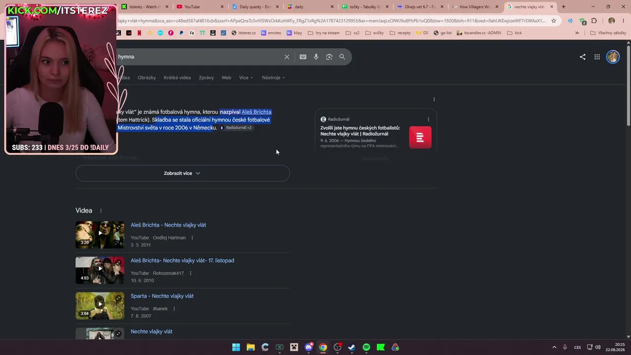
Task: Search by image with the Lens icon
Action: (329, 57)
